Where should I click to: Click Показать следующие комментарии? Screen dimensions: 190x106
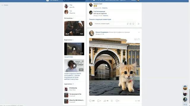pyautogui.click(x=100, y=19)
